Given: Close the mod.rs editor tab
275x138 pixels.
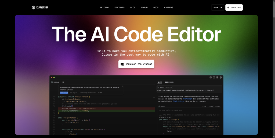Looking at the screenshot, I should point(63,82).
